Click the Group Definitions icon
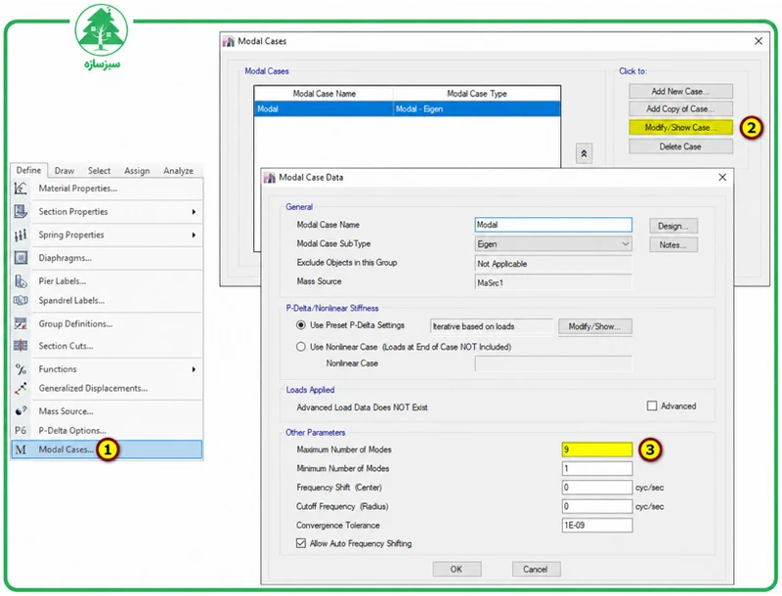Image resolution: width=782 pixels, height=596 pixels. coord(21,324)
